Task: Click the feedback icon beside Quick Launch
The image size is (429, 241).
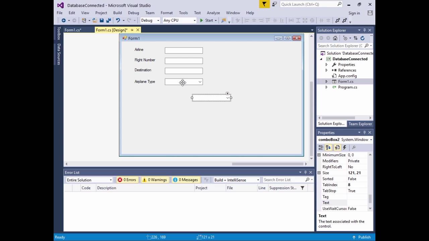Action: (274, 4)
